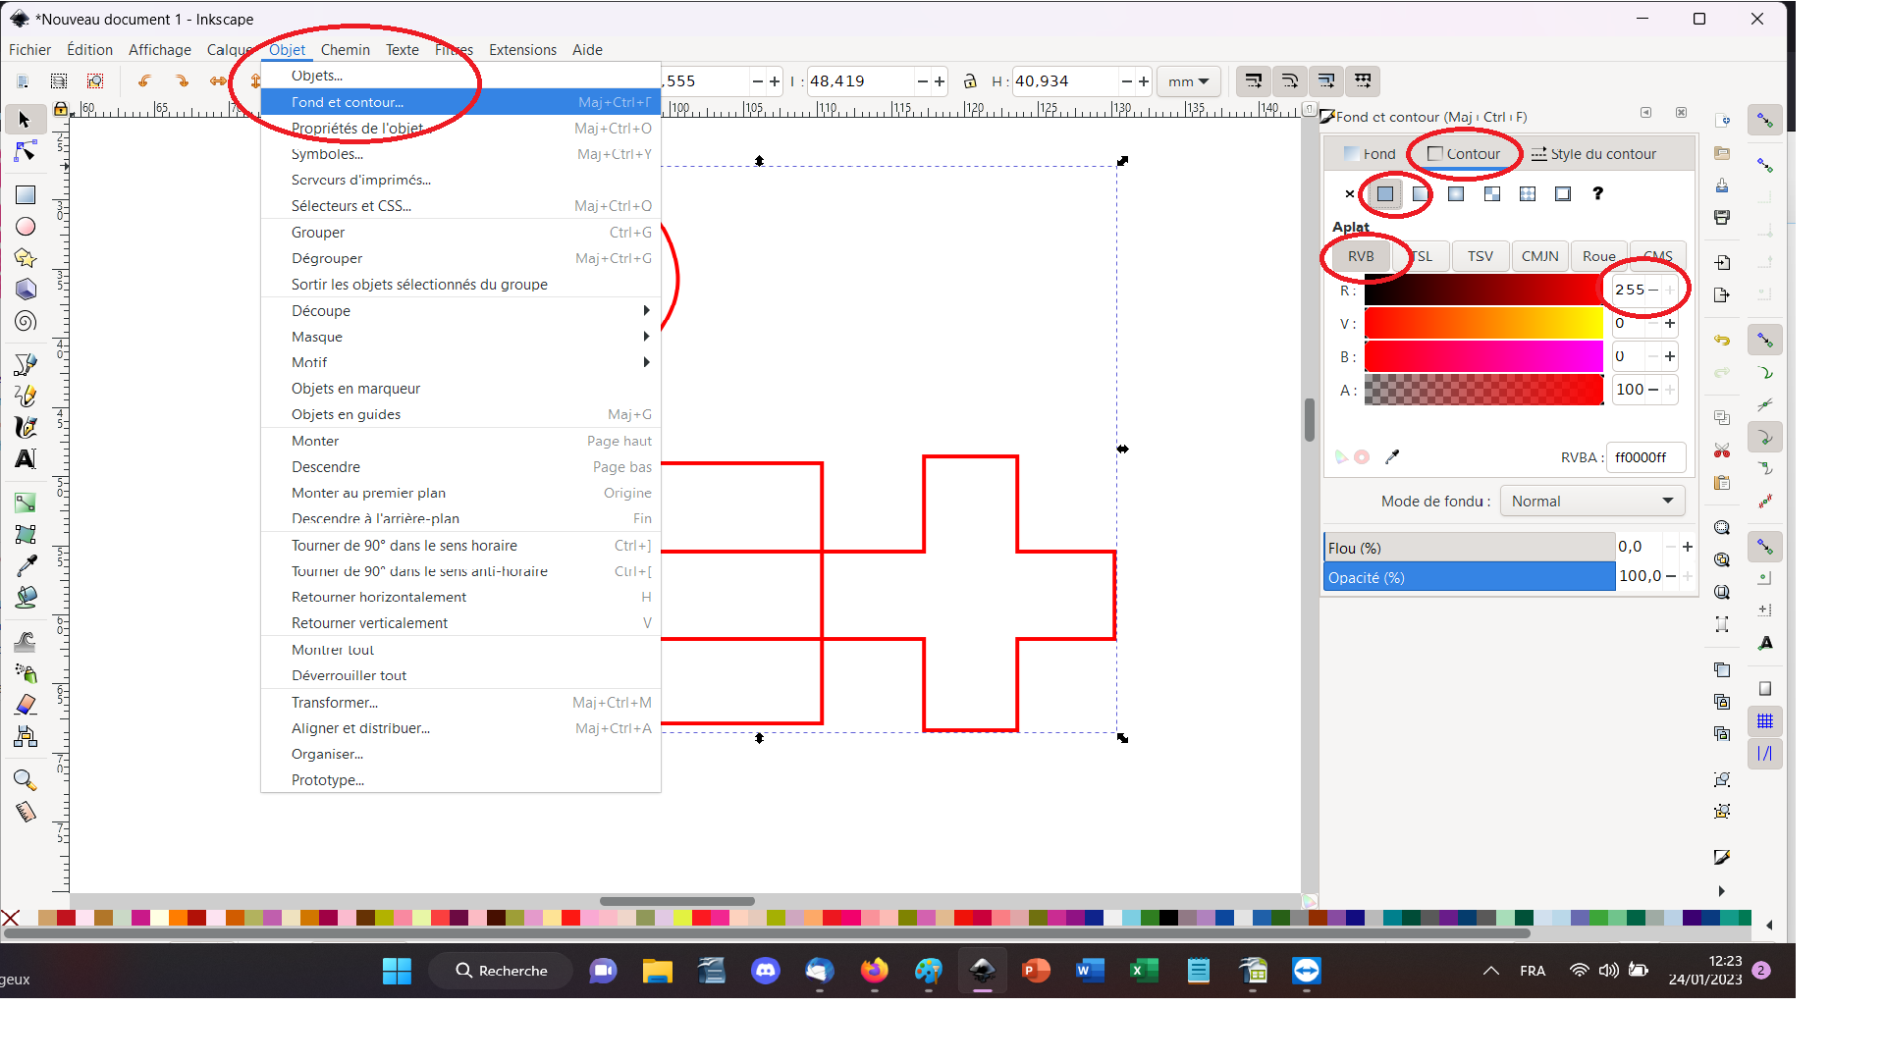The height and width of the screenshot is (1060, 1885).
Task: Select the Spiral tool
Action: click(25, 321)
